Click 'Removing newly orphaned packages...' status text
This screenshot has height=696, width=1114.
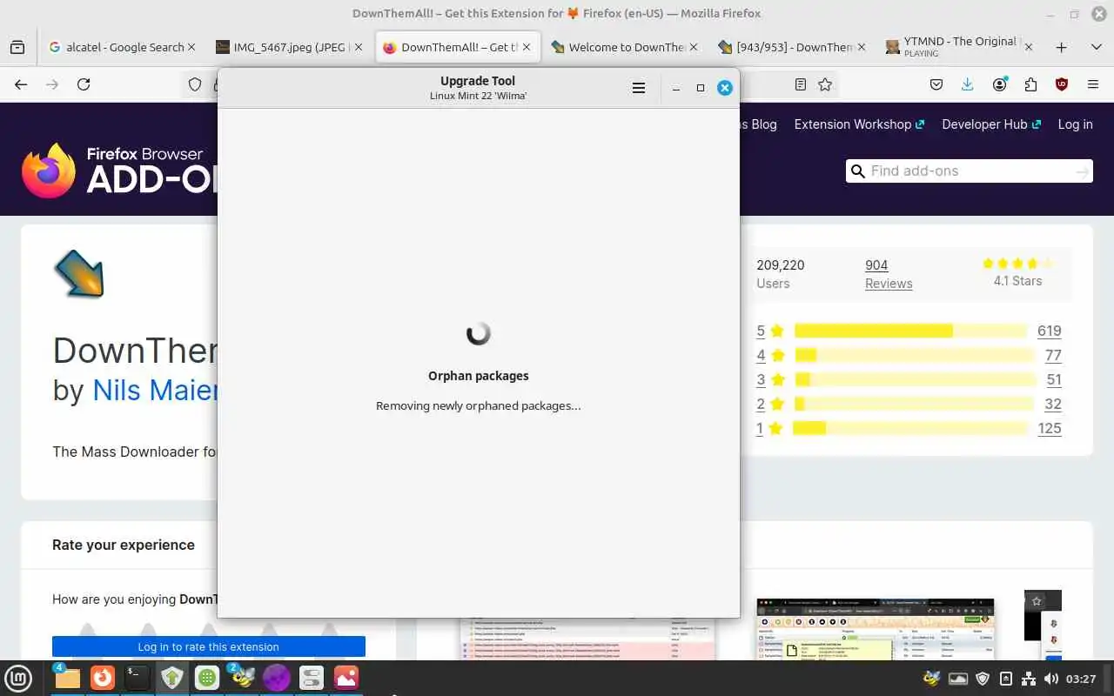(478, 405)
